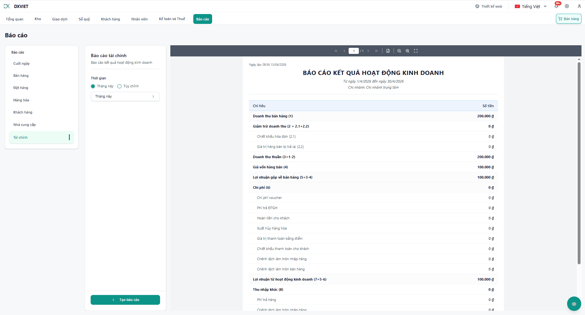Open the "Hàng hóa" report category

(x=21, y=100)
